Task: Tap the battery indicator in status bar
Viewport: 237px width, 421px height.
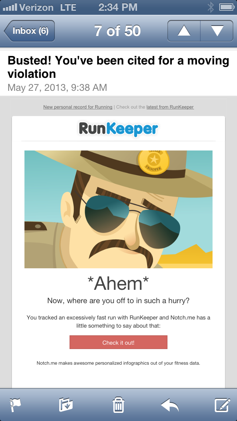Action: tap(227, 7)
